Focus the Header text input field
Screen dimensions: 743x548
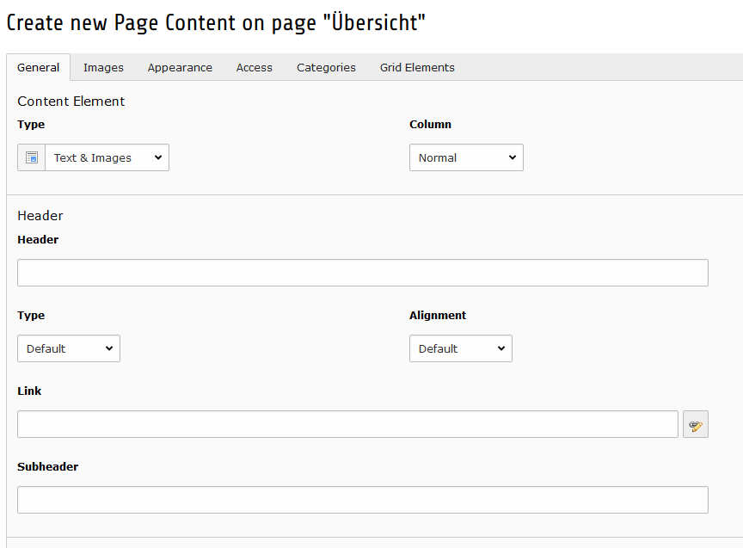pyautogui.click(x=362, y=273)
